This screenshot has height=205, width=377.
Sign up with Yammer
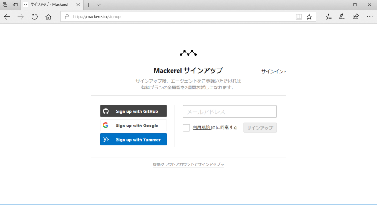click(x=134, y=139)
